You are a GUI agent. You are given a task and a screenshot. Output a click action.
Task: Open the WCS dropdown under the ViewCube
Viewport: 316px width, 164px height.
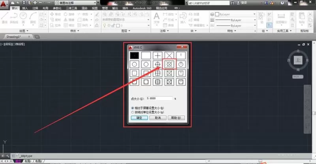(298, 76)
